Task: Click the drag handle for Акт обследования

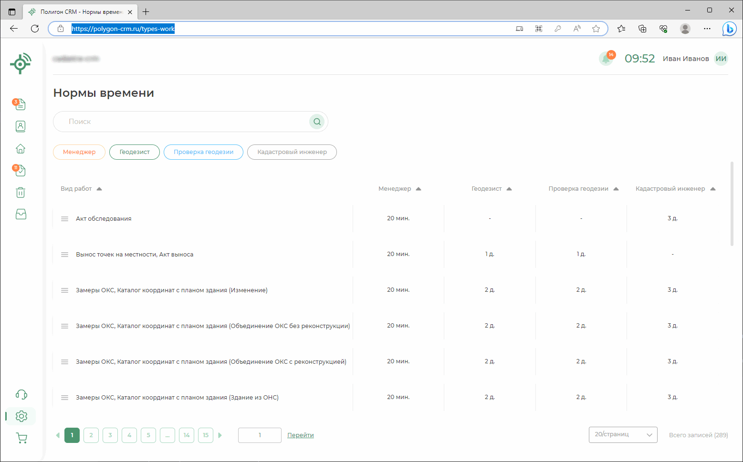Action: coord(65,219)
